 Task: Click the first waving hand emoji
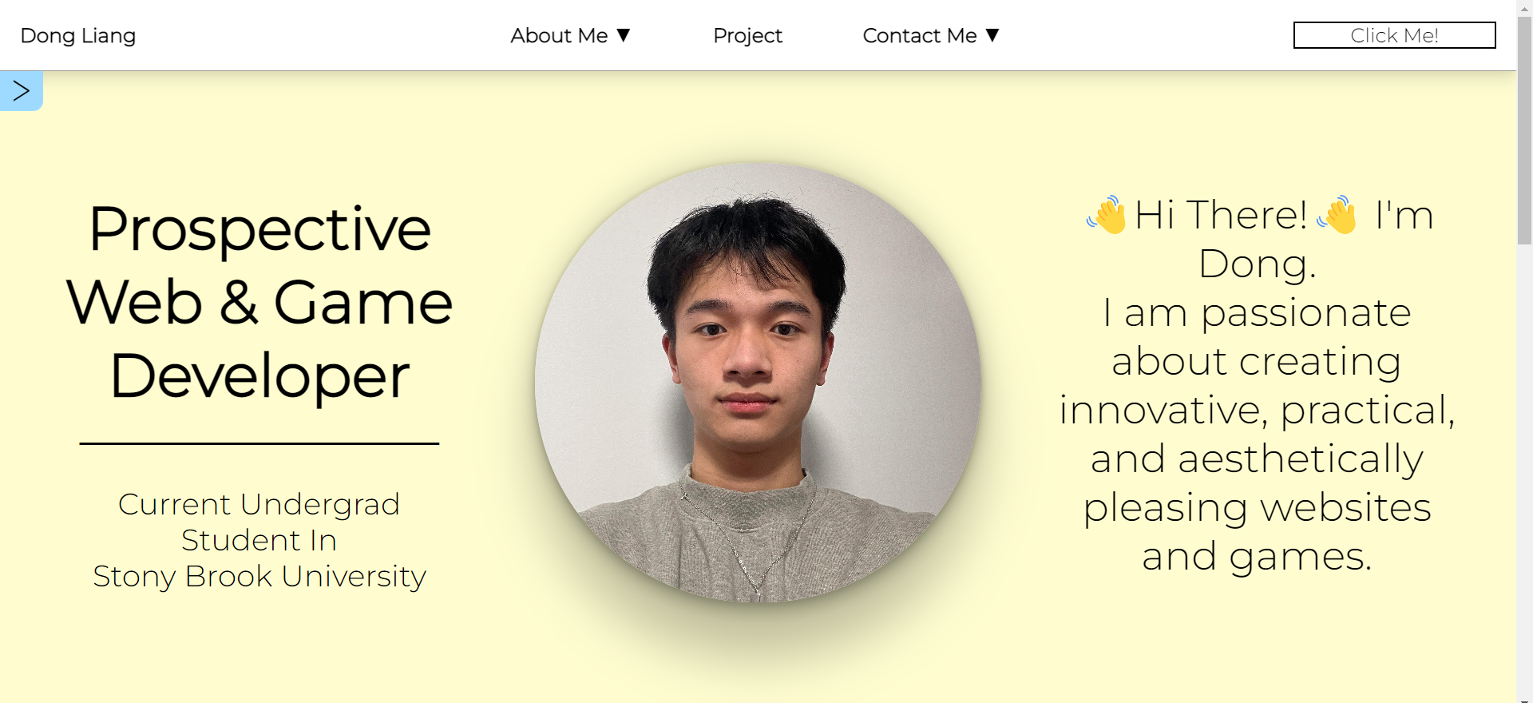coord(1107,214)
